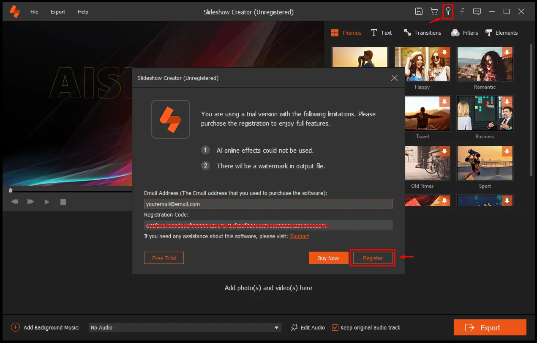Image resolution: width=537 pixels, height=343 pixels.
Task: Switch to the Themes tab
Action: (346, 33)
